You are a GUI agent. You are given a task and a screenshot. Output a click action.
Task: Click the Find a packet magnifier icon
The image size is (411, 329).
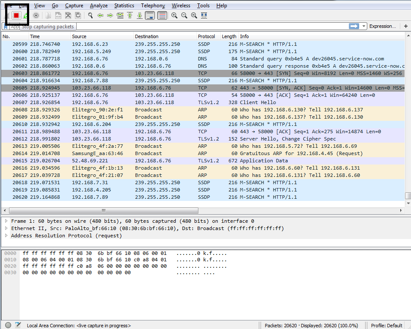point(90,15)
